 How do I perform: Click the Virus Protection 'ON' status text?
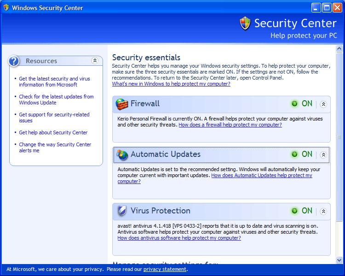pyautogui.click(x=307, y=211)
